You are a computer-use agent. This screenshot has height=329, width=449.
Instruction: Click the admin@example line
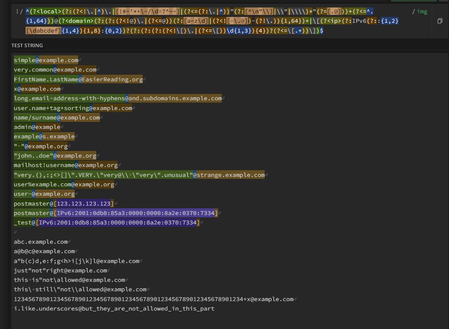(x=37, y=127)
